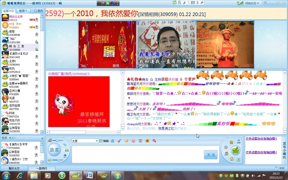This screenshot has height=180, width=288.
Task: Click the yellow square icon in the chat toolbar
Action: click(x=147, y=141)
